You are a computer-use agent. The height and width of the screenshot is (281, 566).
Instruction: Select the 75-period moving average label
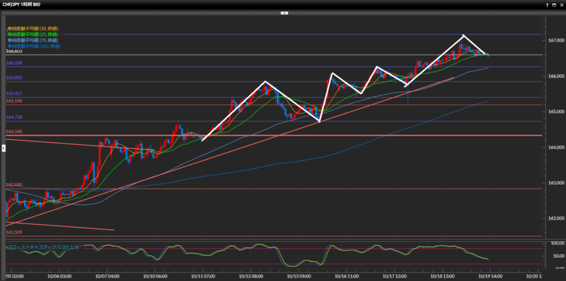(33, 40)
